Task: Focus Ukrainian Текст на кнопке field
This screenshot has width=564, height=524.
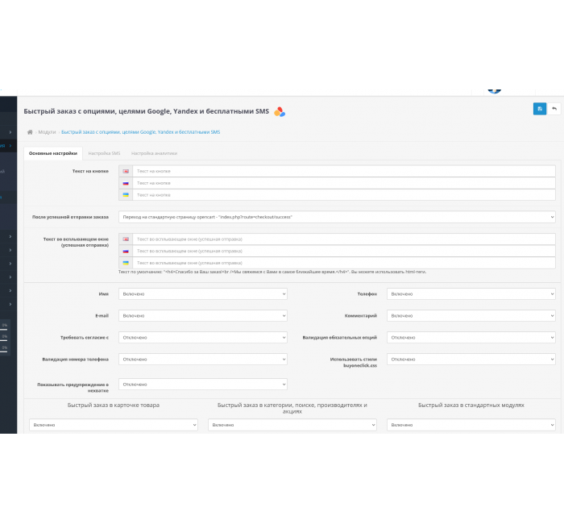Action: [344, 195]
